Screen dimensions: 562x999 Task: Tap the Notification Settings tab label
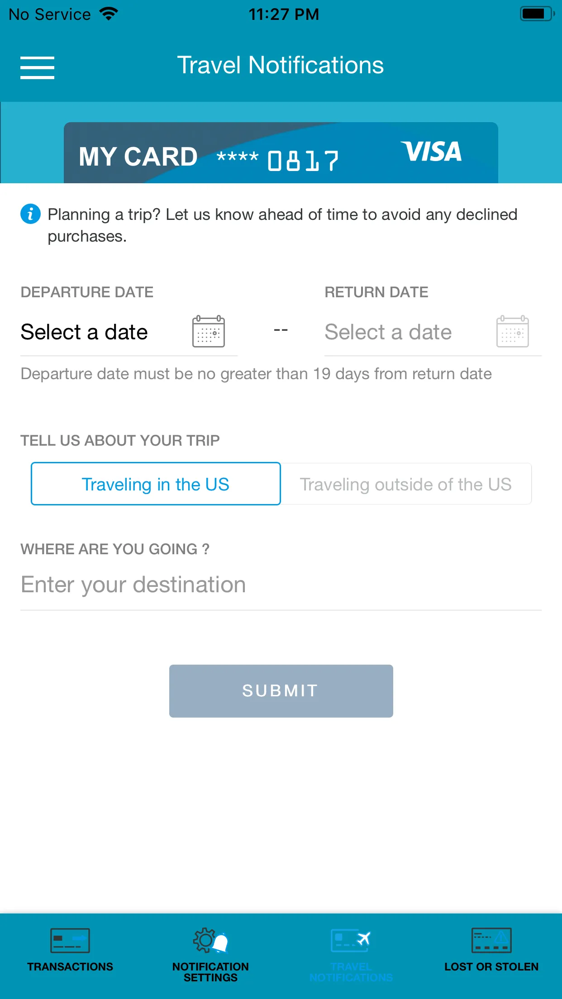[210, 972]
